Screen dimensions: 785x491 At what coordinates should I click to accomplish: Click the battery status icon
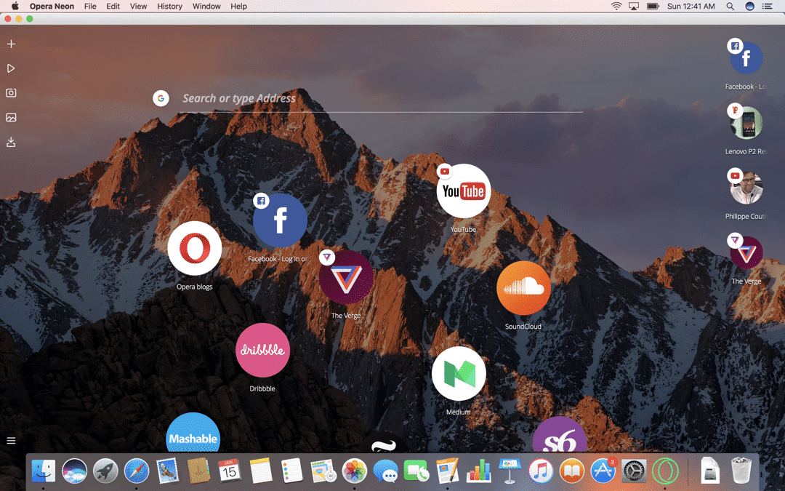pos(653,7)
